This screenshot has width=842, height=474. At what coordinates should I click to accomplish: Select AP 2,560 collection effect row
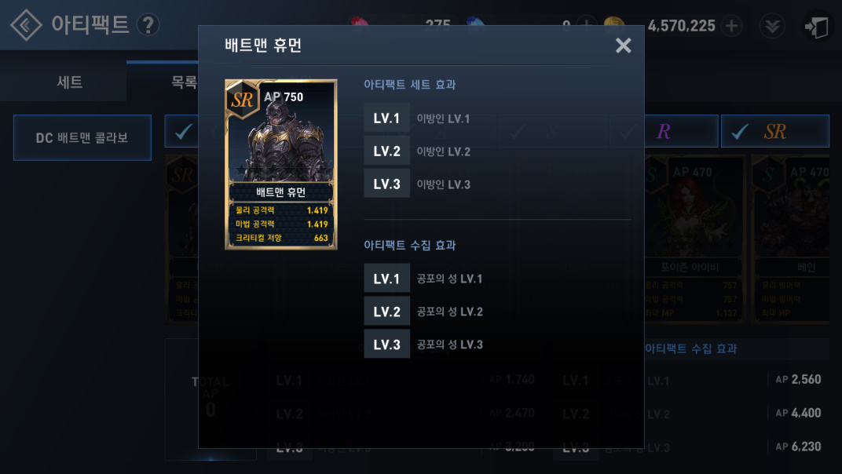tap(693, 380)
